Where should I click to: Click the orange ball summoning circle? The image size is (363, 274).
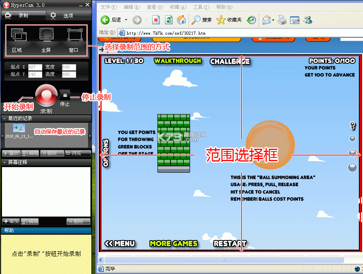(x=270, y=145)
